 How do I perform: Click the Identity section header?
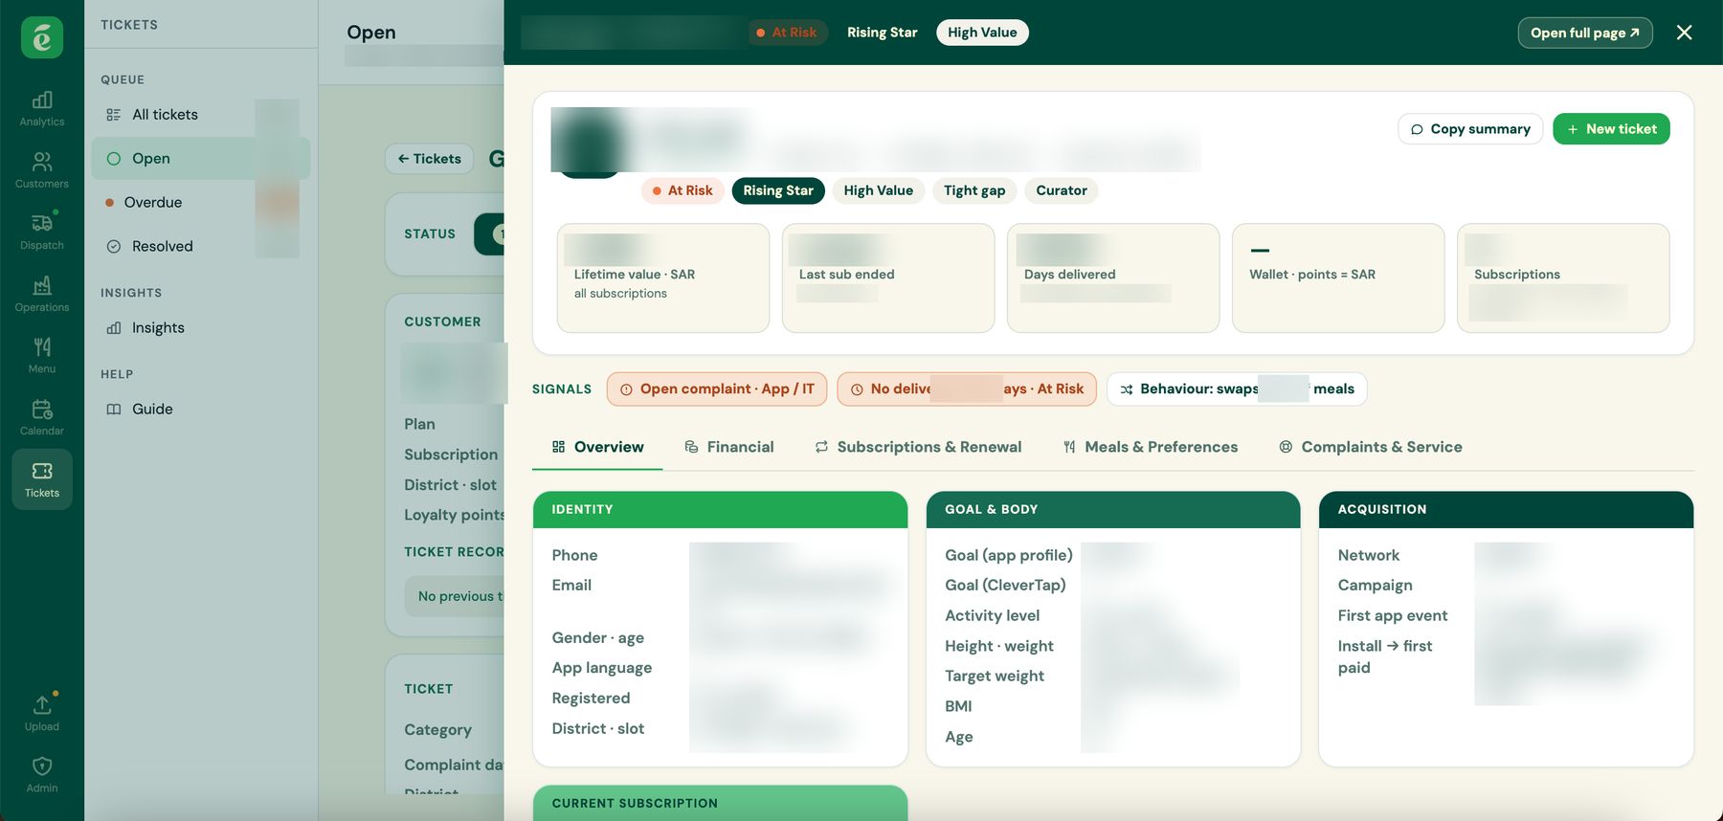[x=720, y=510]
